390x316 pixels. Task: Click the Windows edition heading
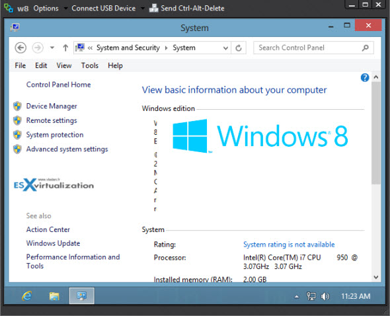(168, 108)
